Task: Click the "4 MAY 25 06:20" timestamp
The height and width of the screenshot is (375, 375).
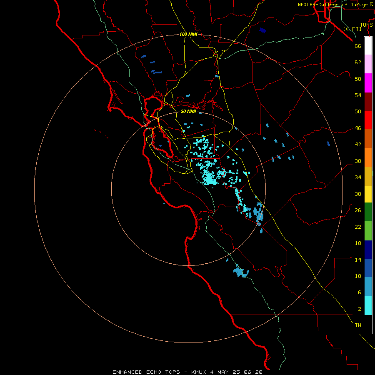Action: (x=236, y=372)
